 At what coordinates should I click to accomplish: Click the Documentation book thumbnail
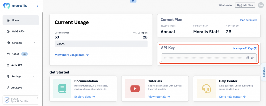[62, 89]
